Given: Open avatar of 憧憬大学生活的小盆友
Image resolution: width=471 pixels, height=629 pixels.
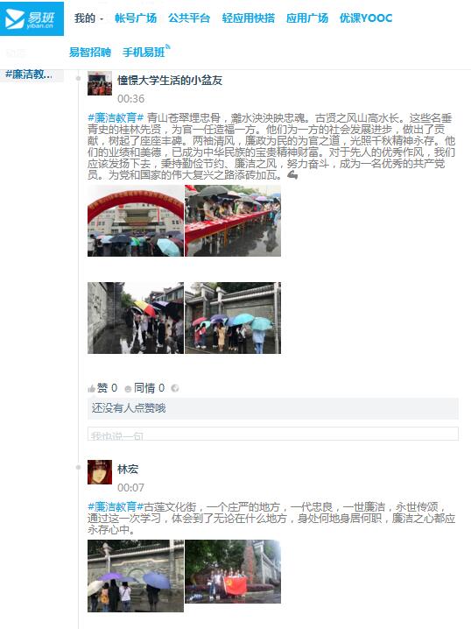Looking at the screenshot, I should click(100, 83).
